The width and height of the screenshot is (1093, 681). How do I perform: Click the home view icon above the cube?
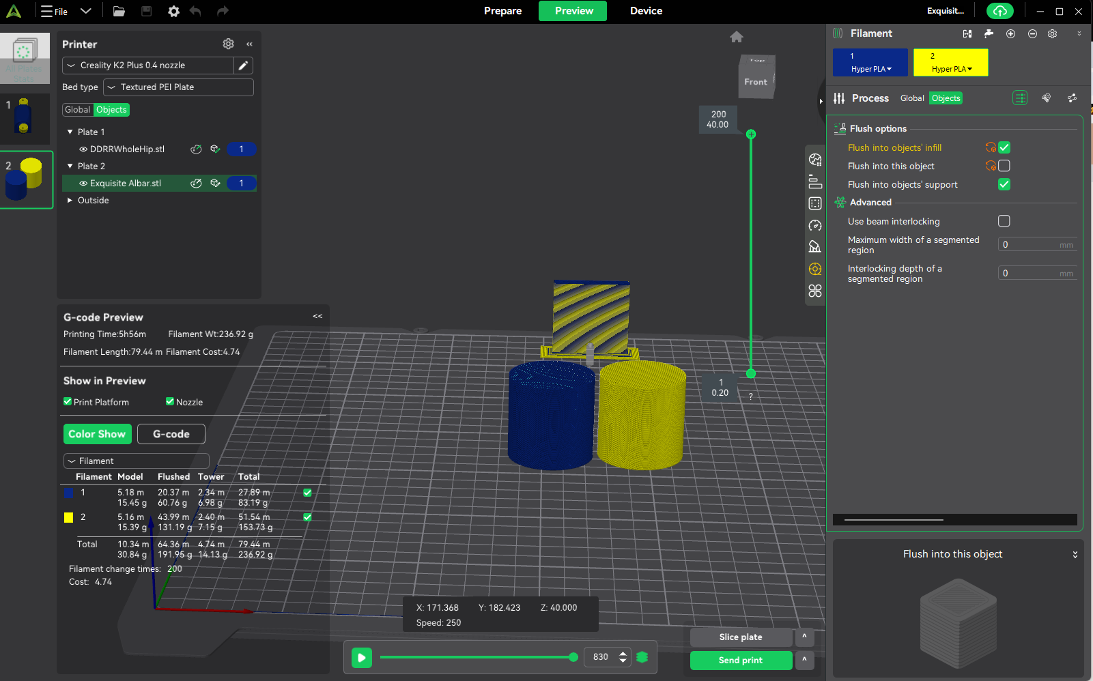pos(737,37)
